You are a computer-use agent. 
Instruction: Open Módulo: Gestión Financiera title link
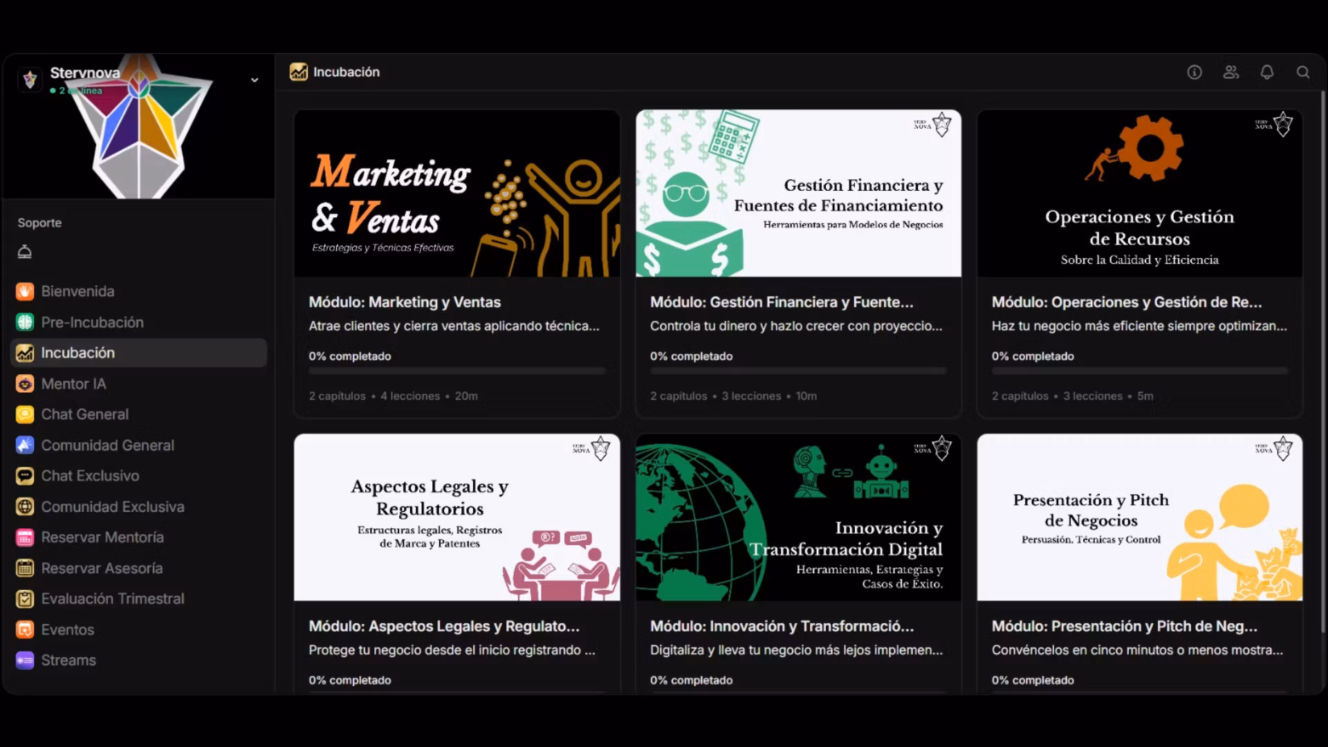[x=782, y=302]
